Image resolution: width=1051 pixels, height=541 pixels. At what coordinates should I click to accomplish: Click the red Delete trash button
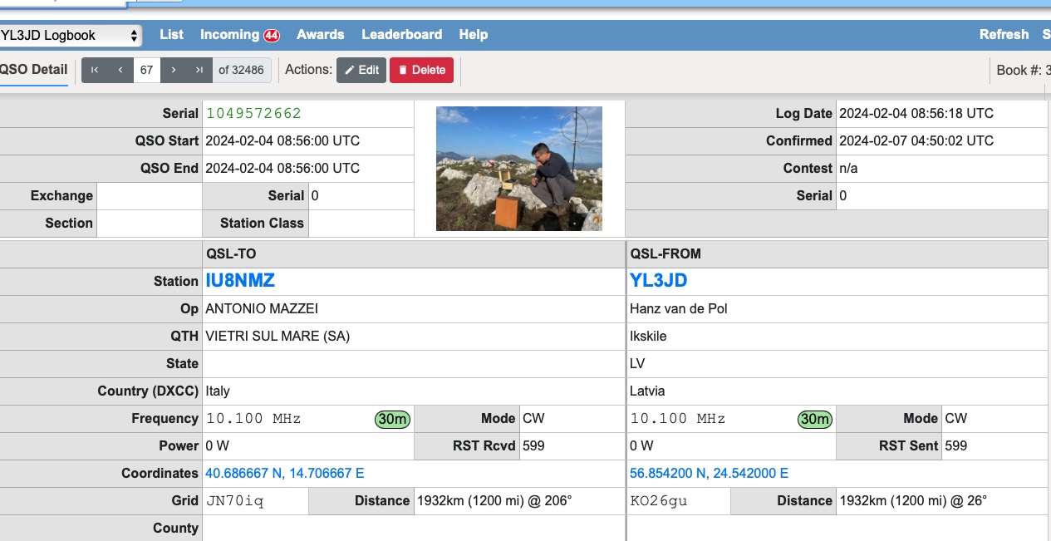421,70
